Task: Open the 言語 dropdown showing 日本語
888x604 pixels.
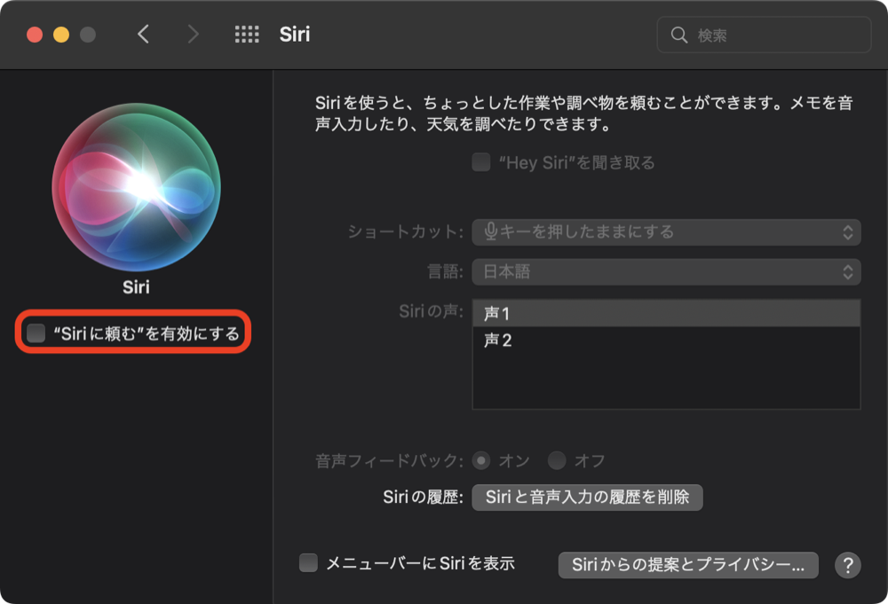Action: pyautogui.click(x=666, y=272)
